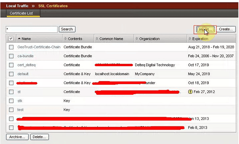Tick the checkbox for cert_delteq
Image resolution: width=239 pixels, height=144 pixels.
pyautogui.click(x=11, y=65)
